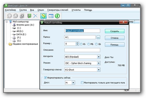Click the green info toolbar icon

(57, 16)
